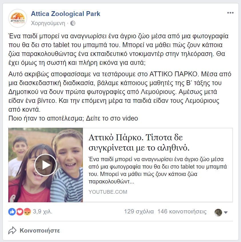Click the Attica Park profile logo

[18, 18]
